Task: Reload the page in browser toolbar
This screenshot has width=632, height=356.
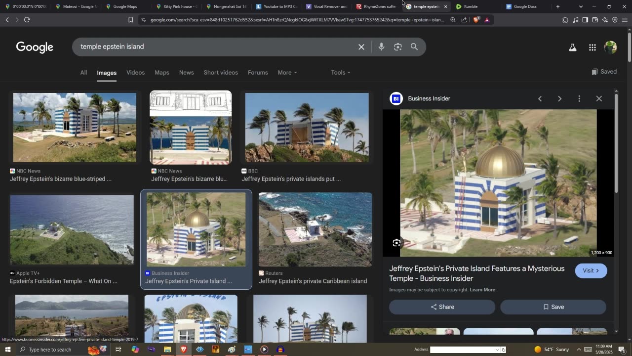Action: [27, 20]
